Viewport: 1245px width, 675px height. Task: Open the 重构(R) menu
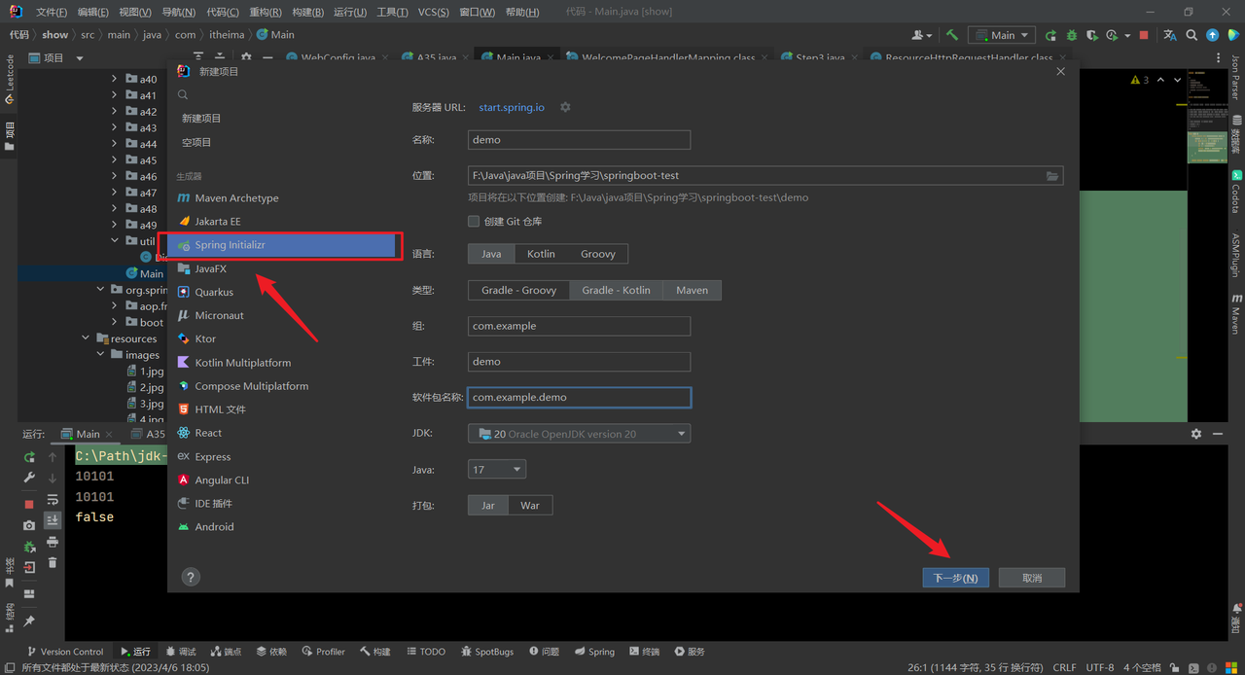click(x=266, y=13)
